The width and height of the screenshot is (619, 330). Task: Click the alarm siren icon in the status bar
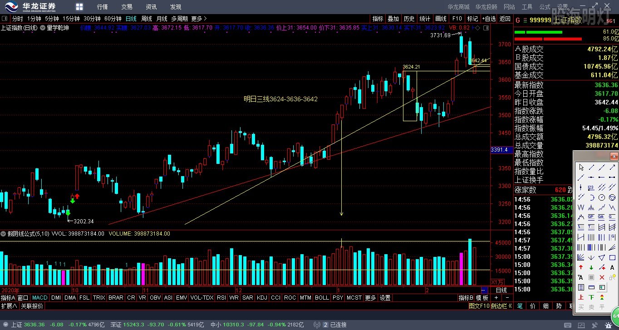(608, 325)
